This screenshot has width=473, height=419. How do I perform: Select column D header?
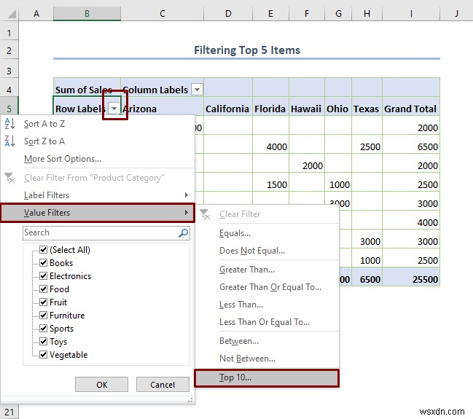(x=228, y=14)
